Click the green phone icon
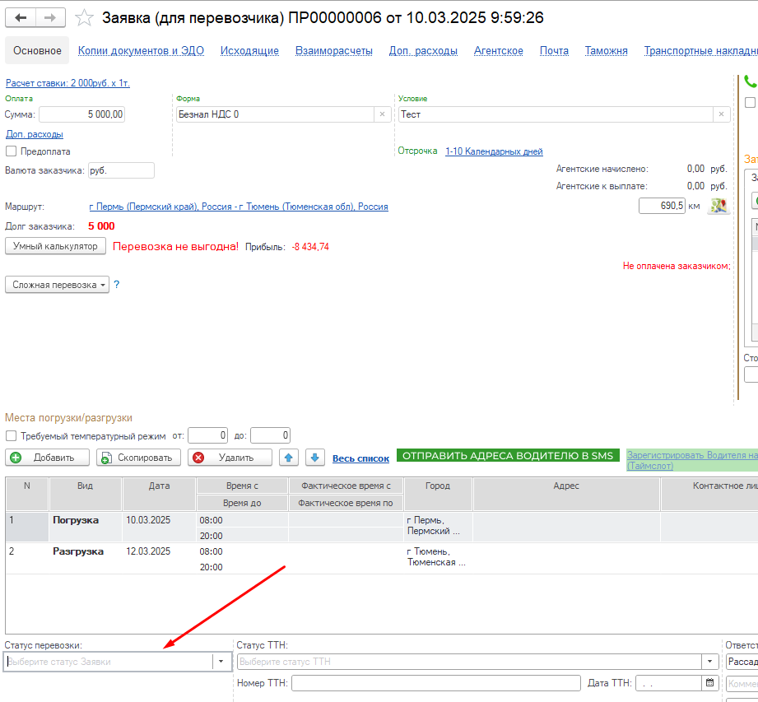Image resolution: width=758 pixels, height=702 pixels. click(751, 81)
